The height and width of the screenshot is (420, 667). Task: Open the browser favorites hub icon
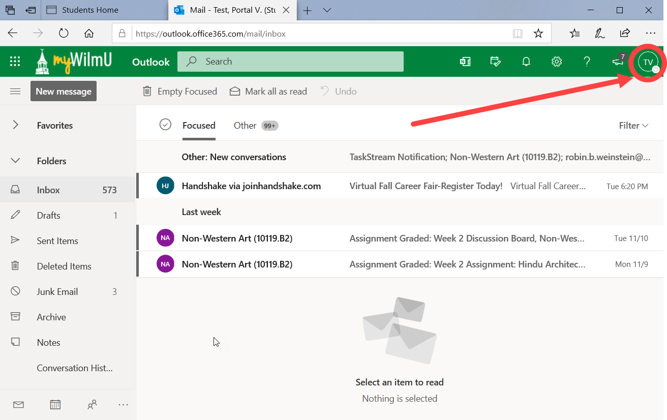click(x=575, y=34)
